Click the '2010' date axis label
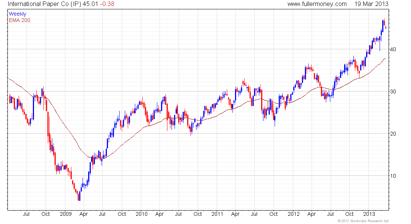Screen dimensions: 411x224 (142, 214)
